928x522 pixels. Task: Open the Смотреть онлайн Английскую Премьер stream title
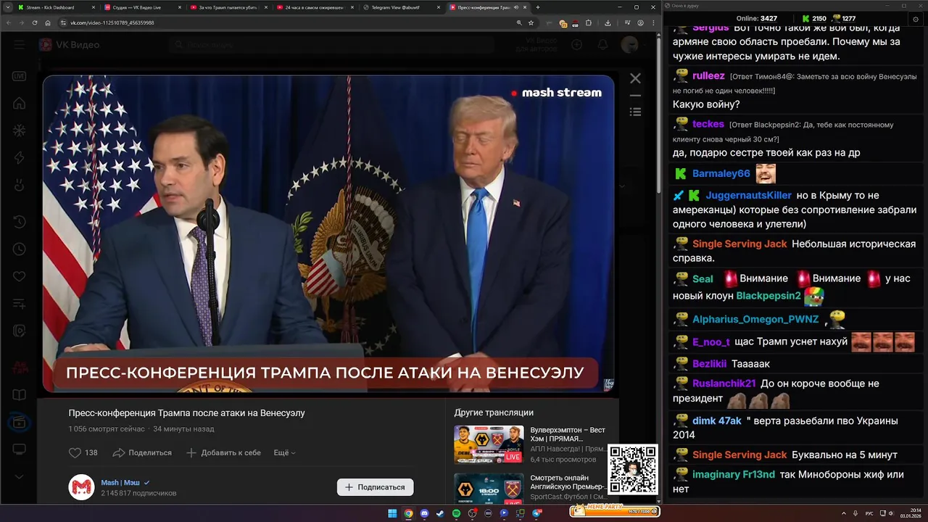tap(568, 482)
